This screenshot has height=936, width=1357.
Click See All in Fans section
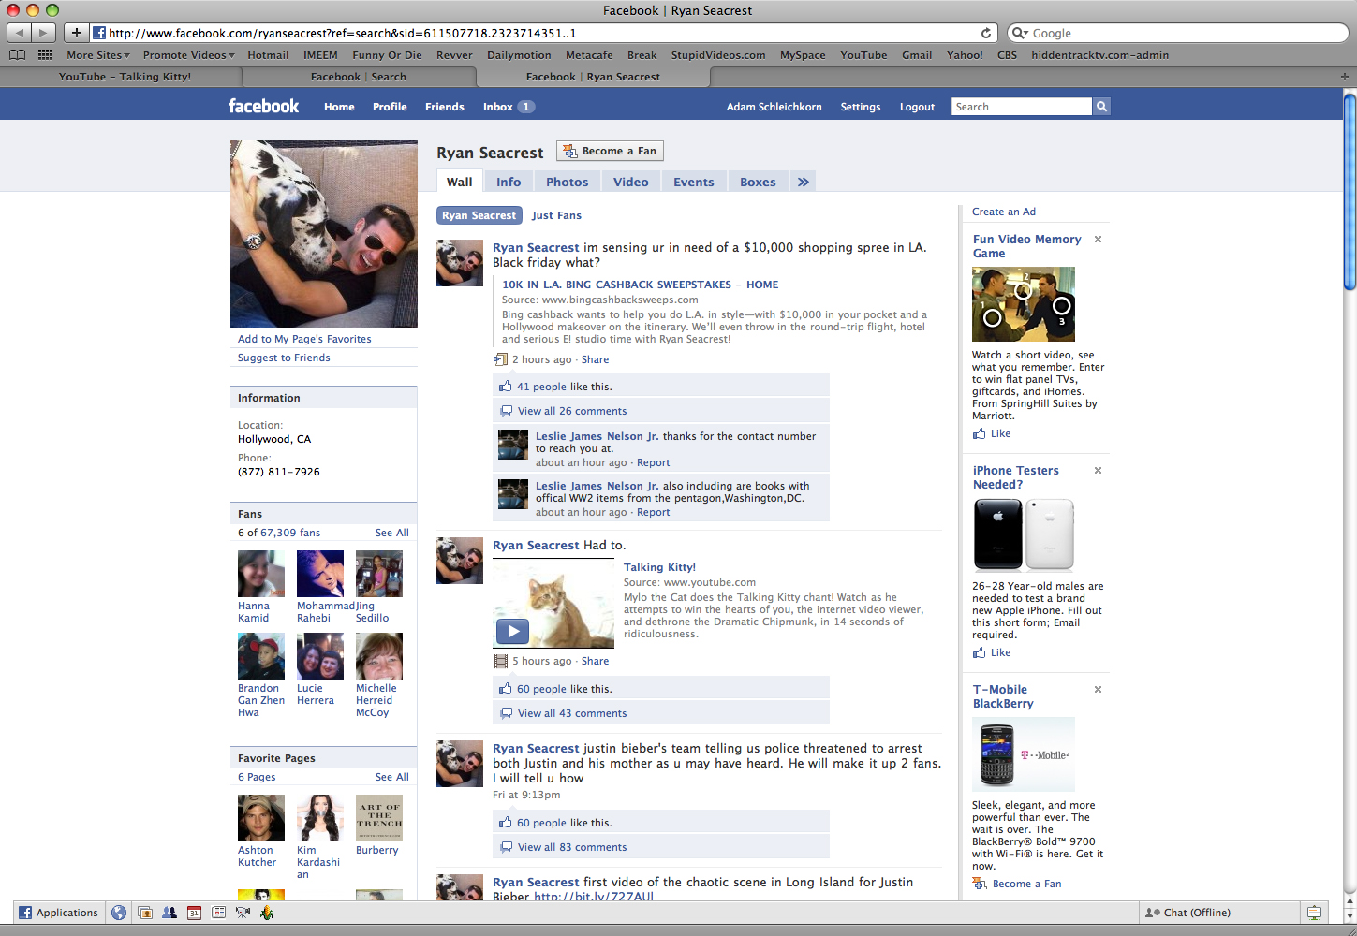click(392, 533)
